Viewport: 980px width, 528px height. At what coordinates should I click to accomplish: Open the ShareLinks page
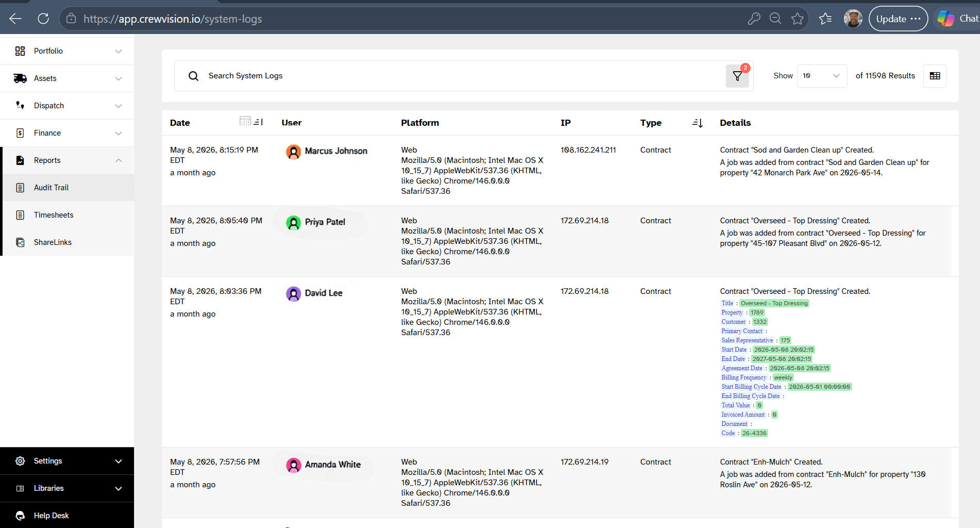[x=67, y=242]
